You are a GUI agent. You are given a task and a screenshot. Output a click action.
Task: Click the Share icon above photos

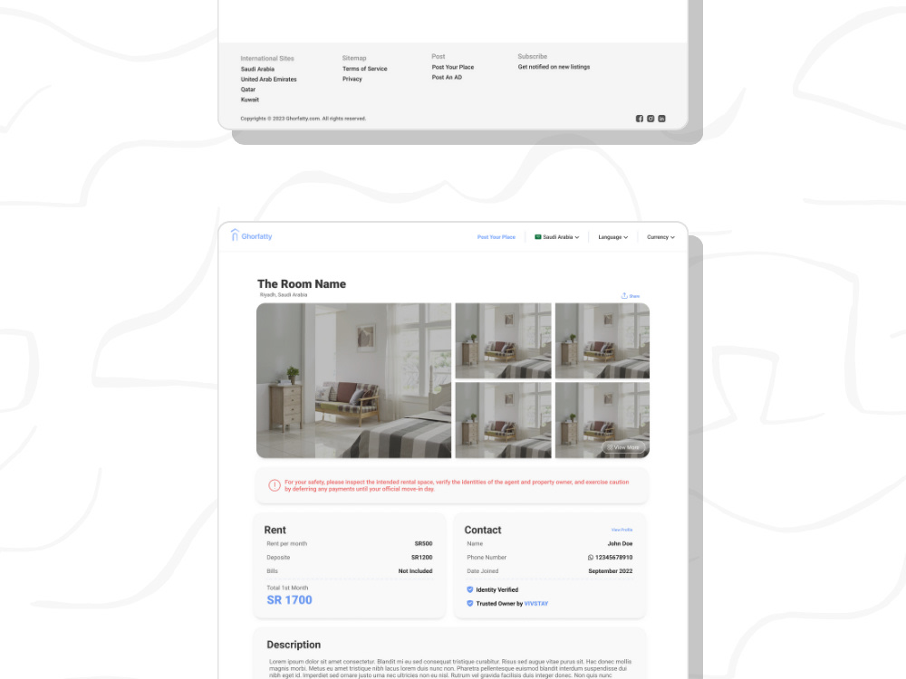click(x=624, y=296)
